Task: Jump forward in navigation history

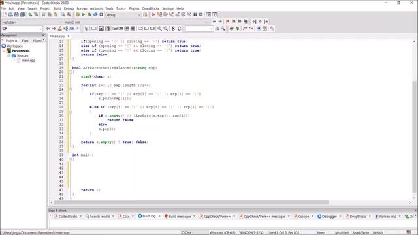Action: [220, 22]
